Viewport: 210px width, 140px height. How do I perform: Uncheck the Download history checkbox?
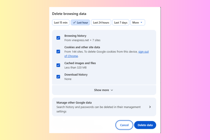(x=58, y=77)
